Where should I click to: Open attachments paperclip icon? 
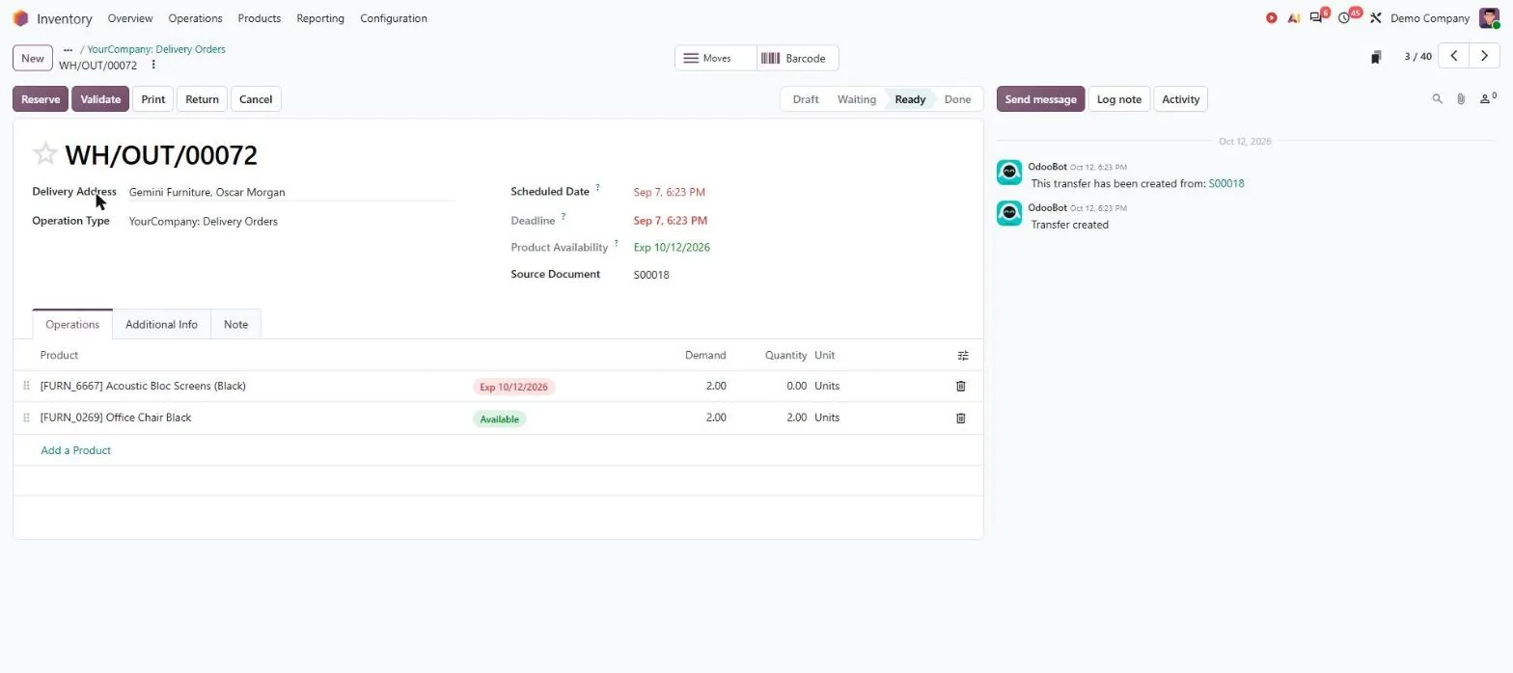click(x=1461, y=99)
